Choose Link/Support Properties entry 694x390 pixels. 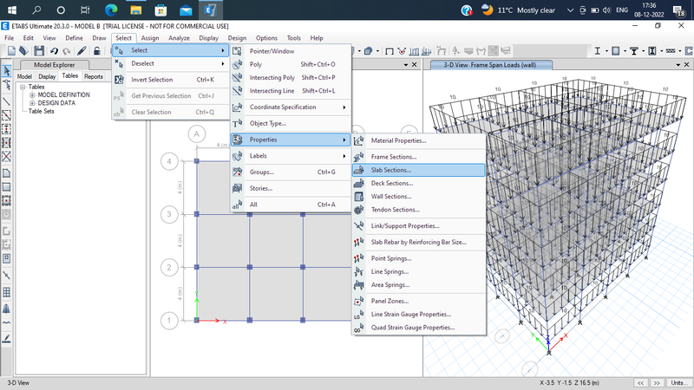418,226
